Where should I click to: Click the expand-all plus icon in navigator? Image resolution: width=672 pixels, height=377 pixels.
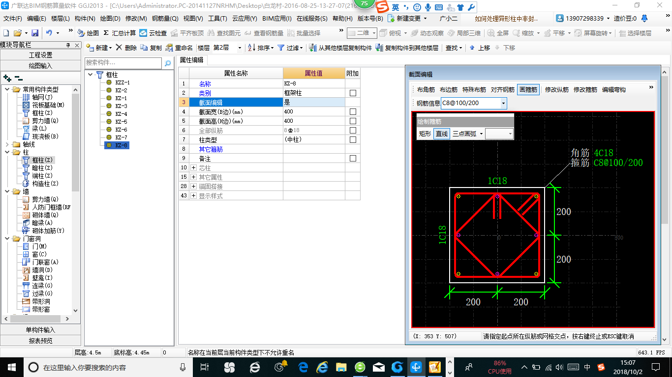point(7,78)
